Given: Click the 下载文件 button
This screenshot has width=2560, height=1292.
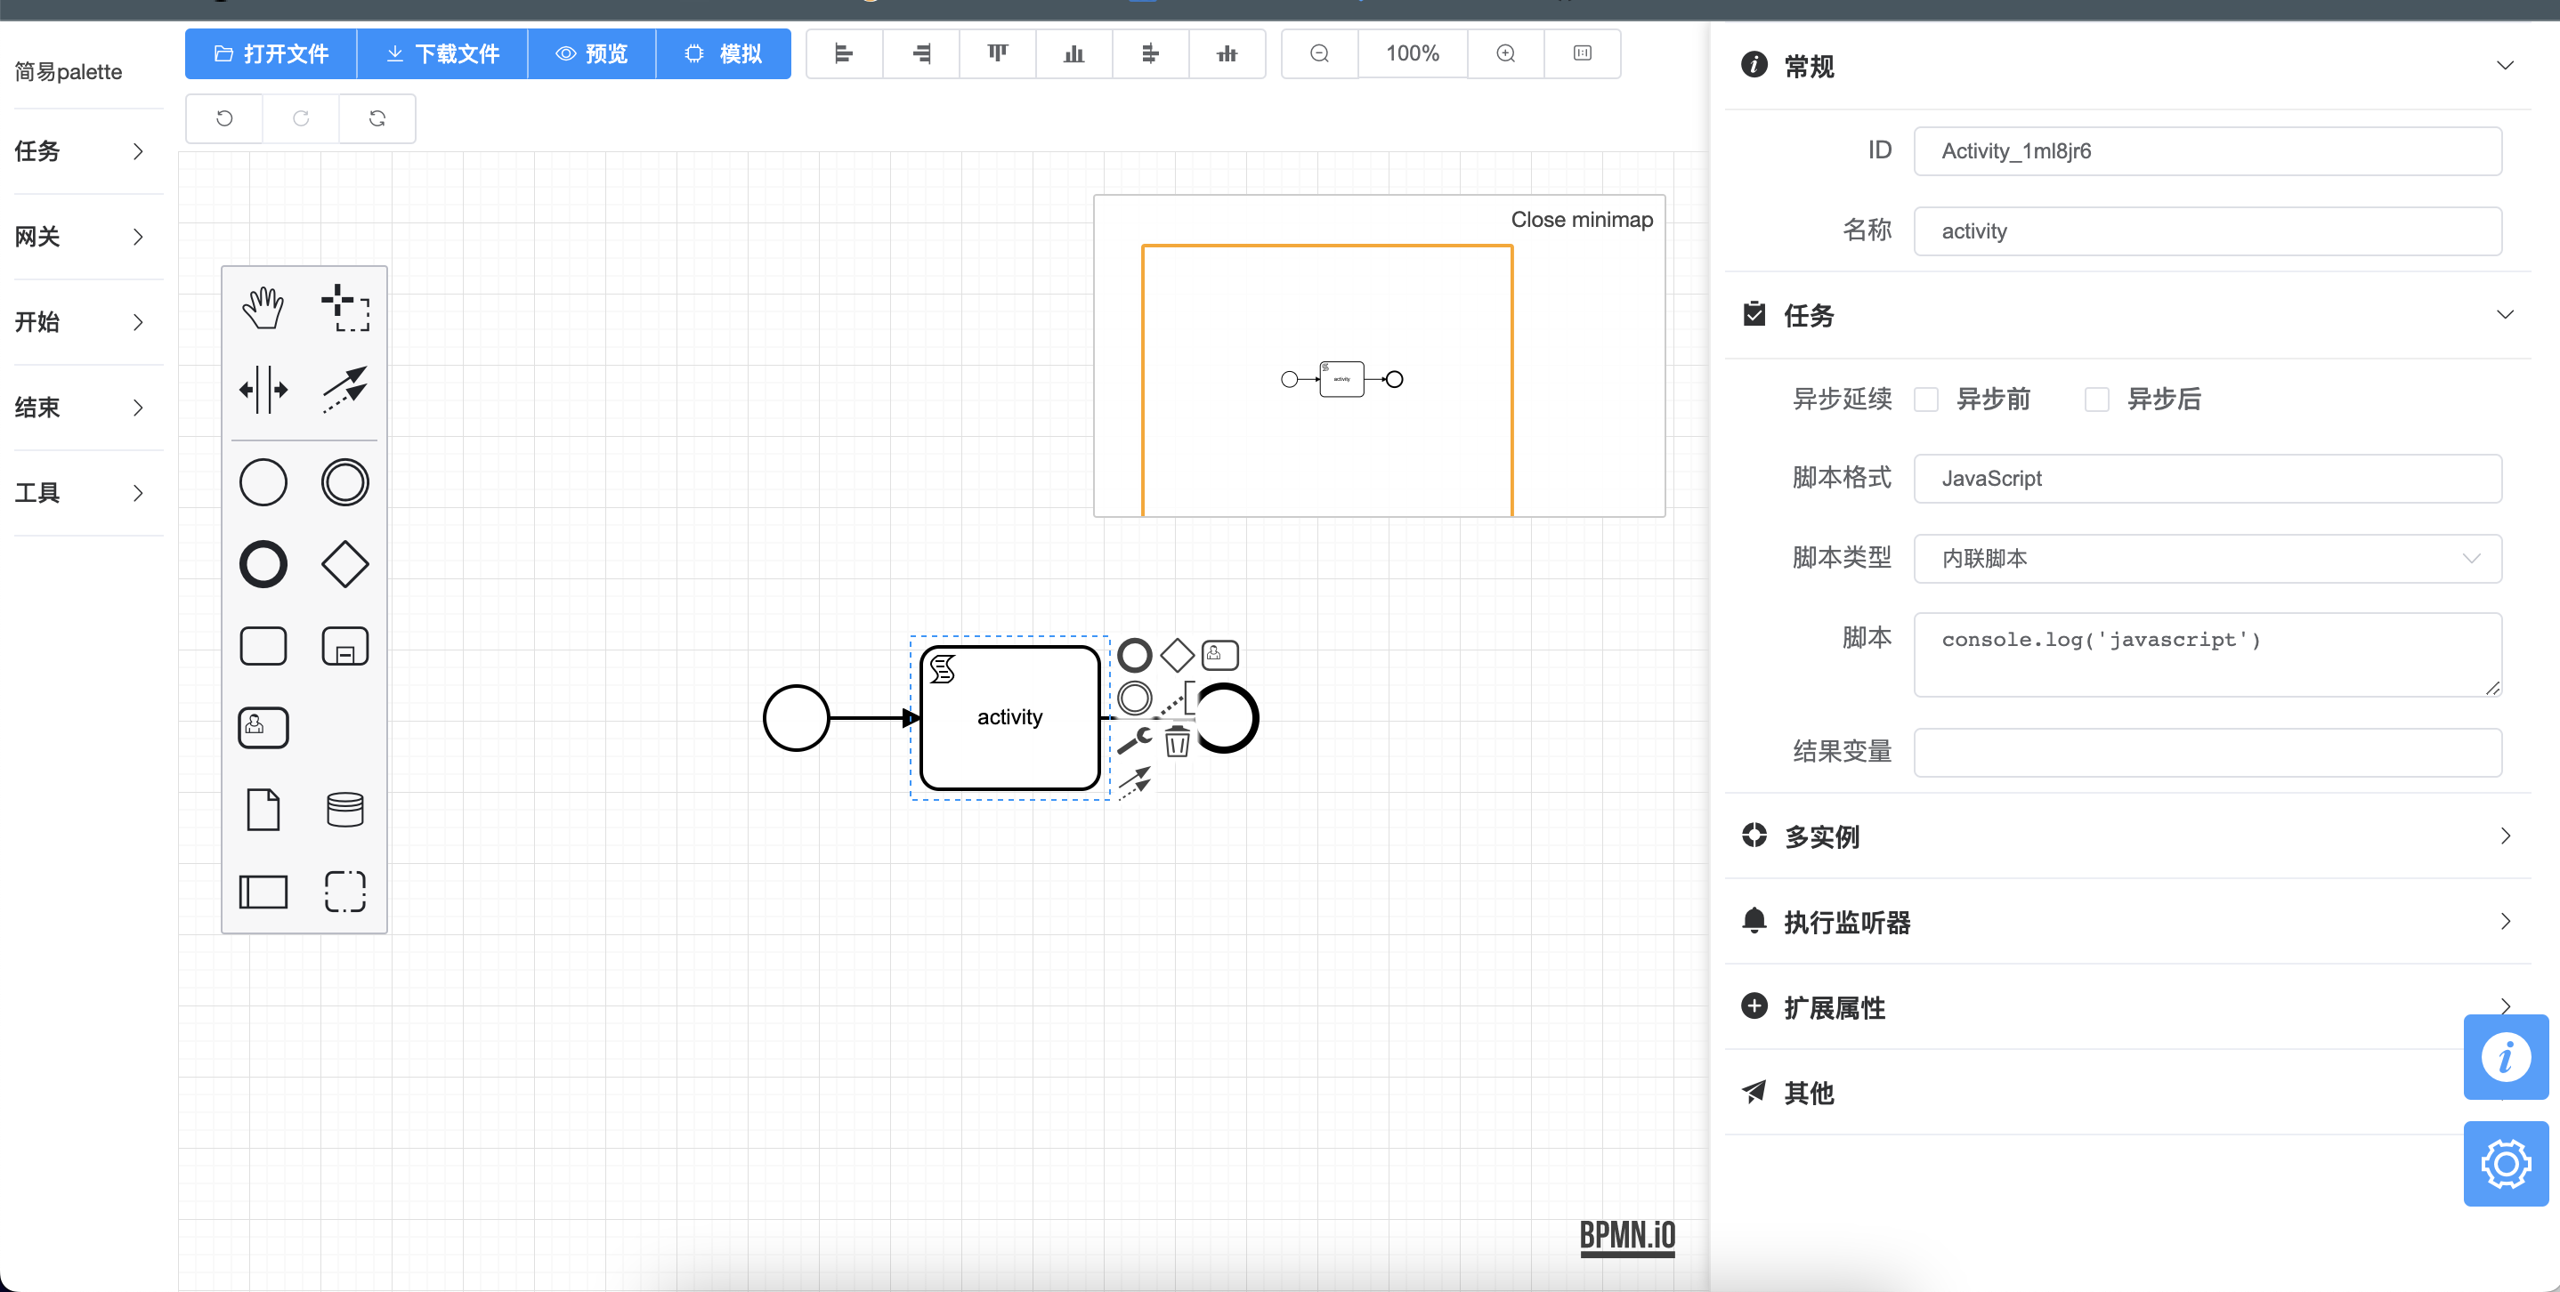Looking at the screenshot, I should pyautogui.click(x=442, y=53).
